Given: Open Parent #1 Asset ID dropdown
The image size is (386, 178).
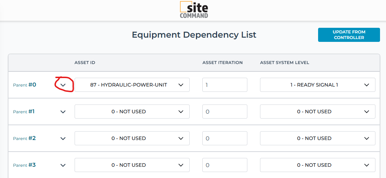Looking at the screenshot, I should point(132,112).
